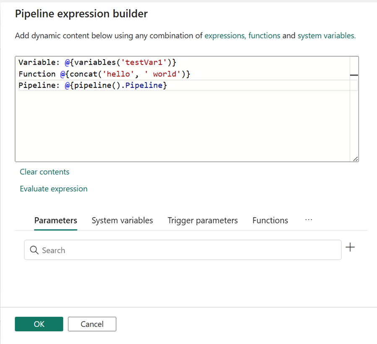Click the resize grip of the expression editor
This screenshot has width=377, height=344.
[x=356, y=158]
